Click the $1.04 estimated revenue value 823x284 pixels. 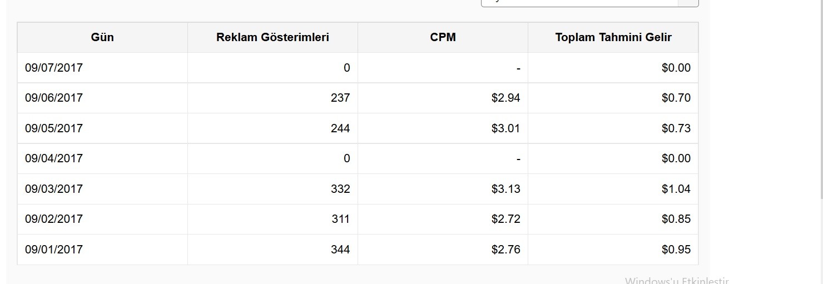[676, 189]
